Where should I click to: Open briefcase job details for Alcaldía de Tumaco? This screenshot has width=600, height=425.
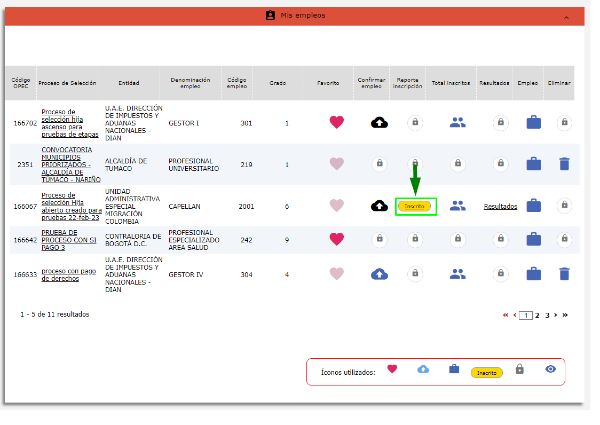pos(533,164)
